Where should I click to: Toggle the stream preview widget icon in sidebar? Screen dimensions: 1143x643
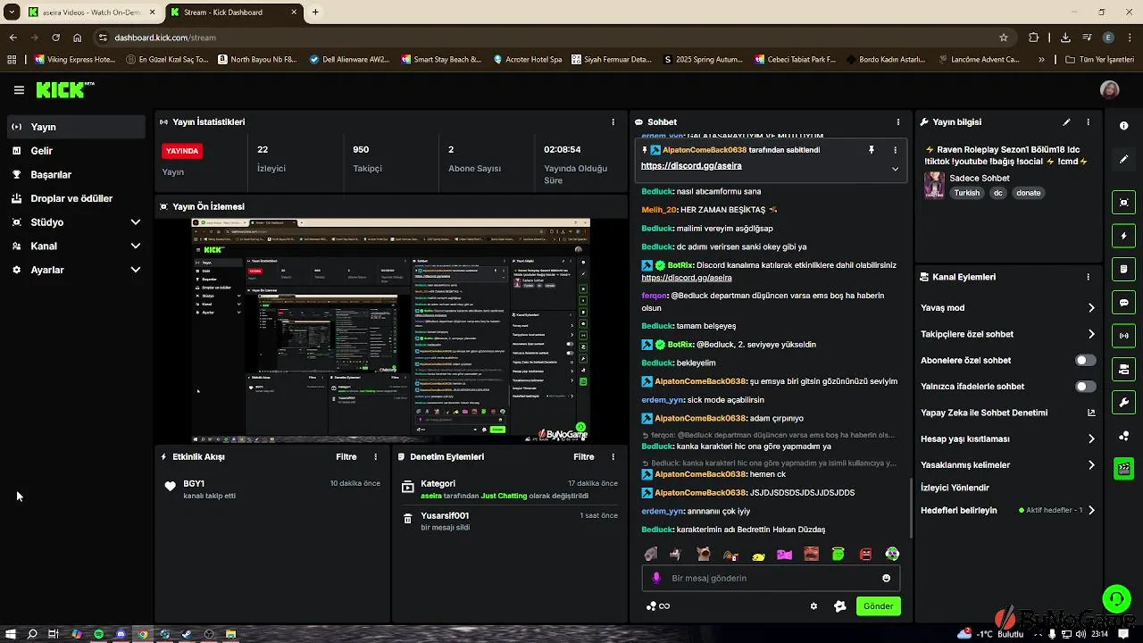click(1123, 202)
